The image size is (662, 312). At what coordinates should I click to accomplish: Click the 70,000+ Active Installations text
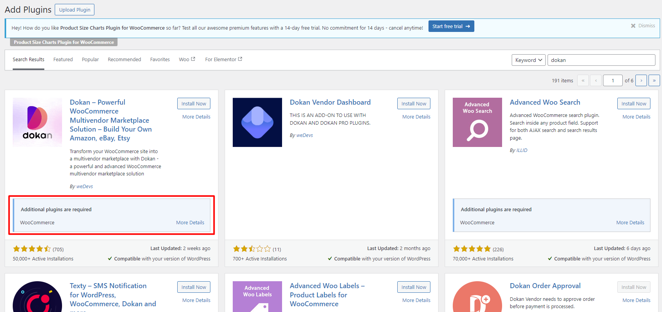pyautogui.click(x=483, y=259)
